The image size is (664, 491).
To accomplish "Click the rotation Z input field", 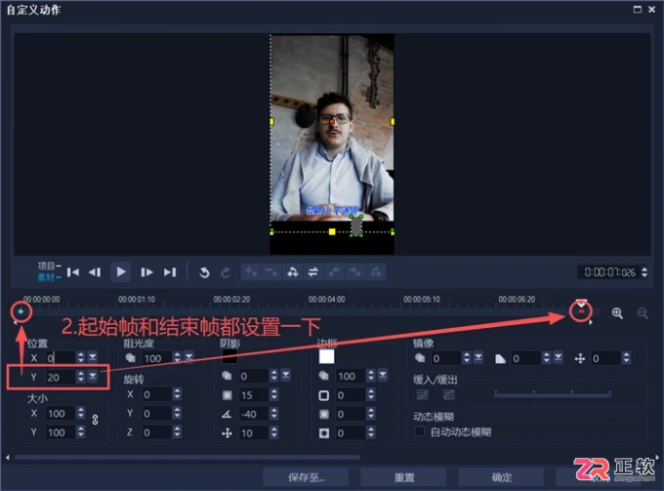I will click(x=156, y=432).
